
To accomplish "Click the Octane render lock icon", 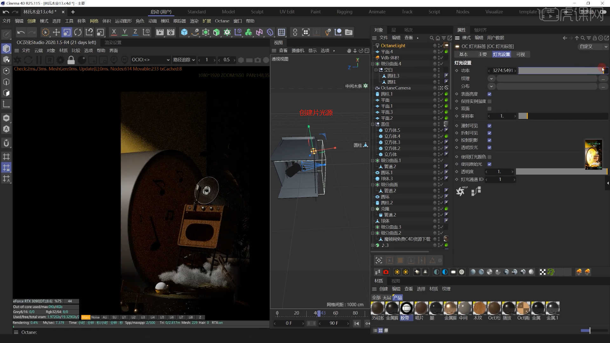I will tap(71, 60).
